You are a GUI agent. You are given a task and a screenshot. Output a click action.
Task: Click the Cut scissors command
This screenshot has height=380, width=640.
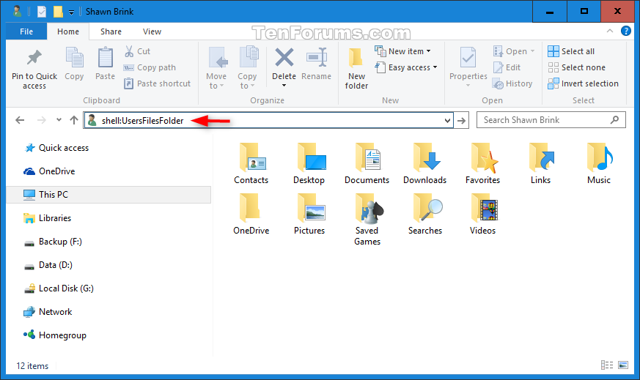pyautogui.click(x=138, y=51)
